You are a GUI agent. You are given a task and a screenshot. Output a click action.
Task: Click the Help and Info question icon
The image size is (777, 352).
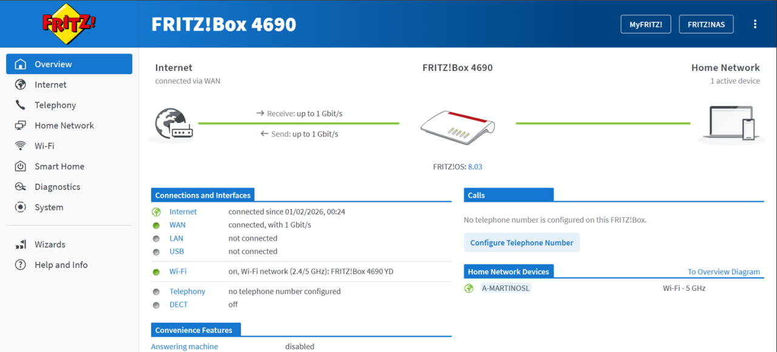(21, 265)
